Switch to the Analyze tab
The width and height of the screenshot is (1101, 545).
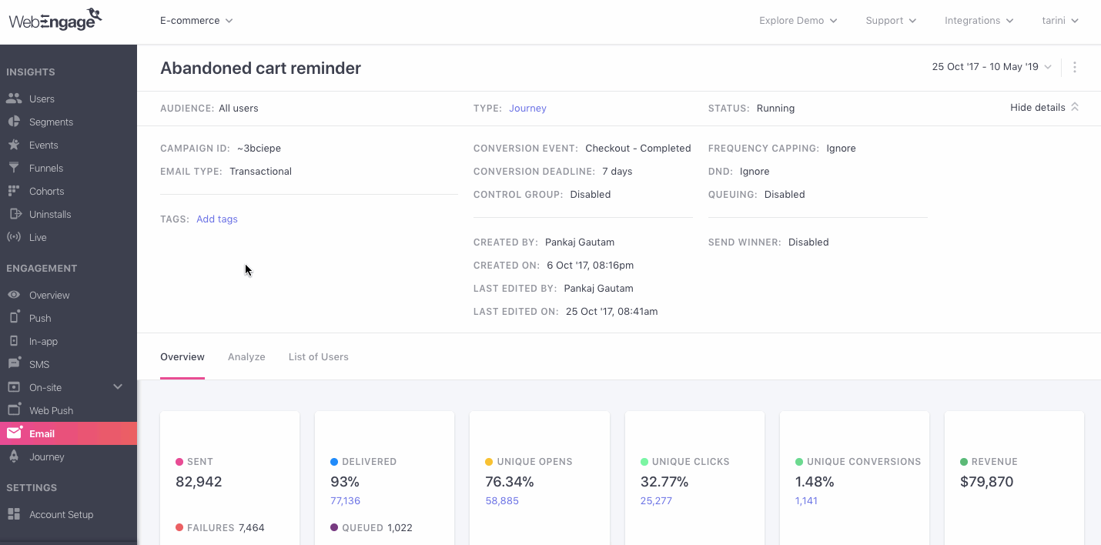[246, 356]
